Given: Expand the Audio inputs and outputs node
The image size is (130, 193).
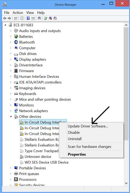Looking at the screenshot, I should coord(11,31).
